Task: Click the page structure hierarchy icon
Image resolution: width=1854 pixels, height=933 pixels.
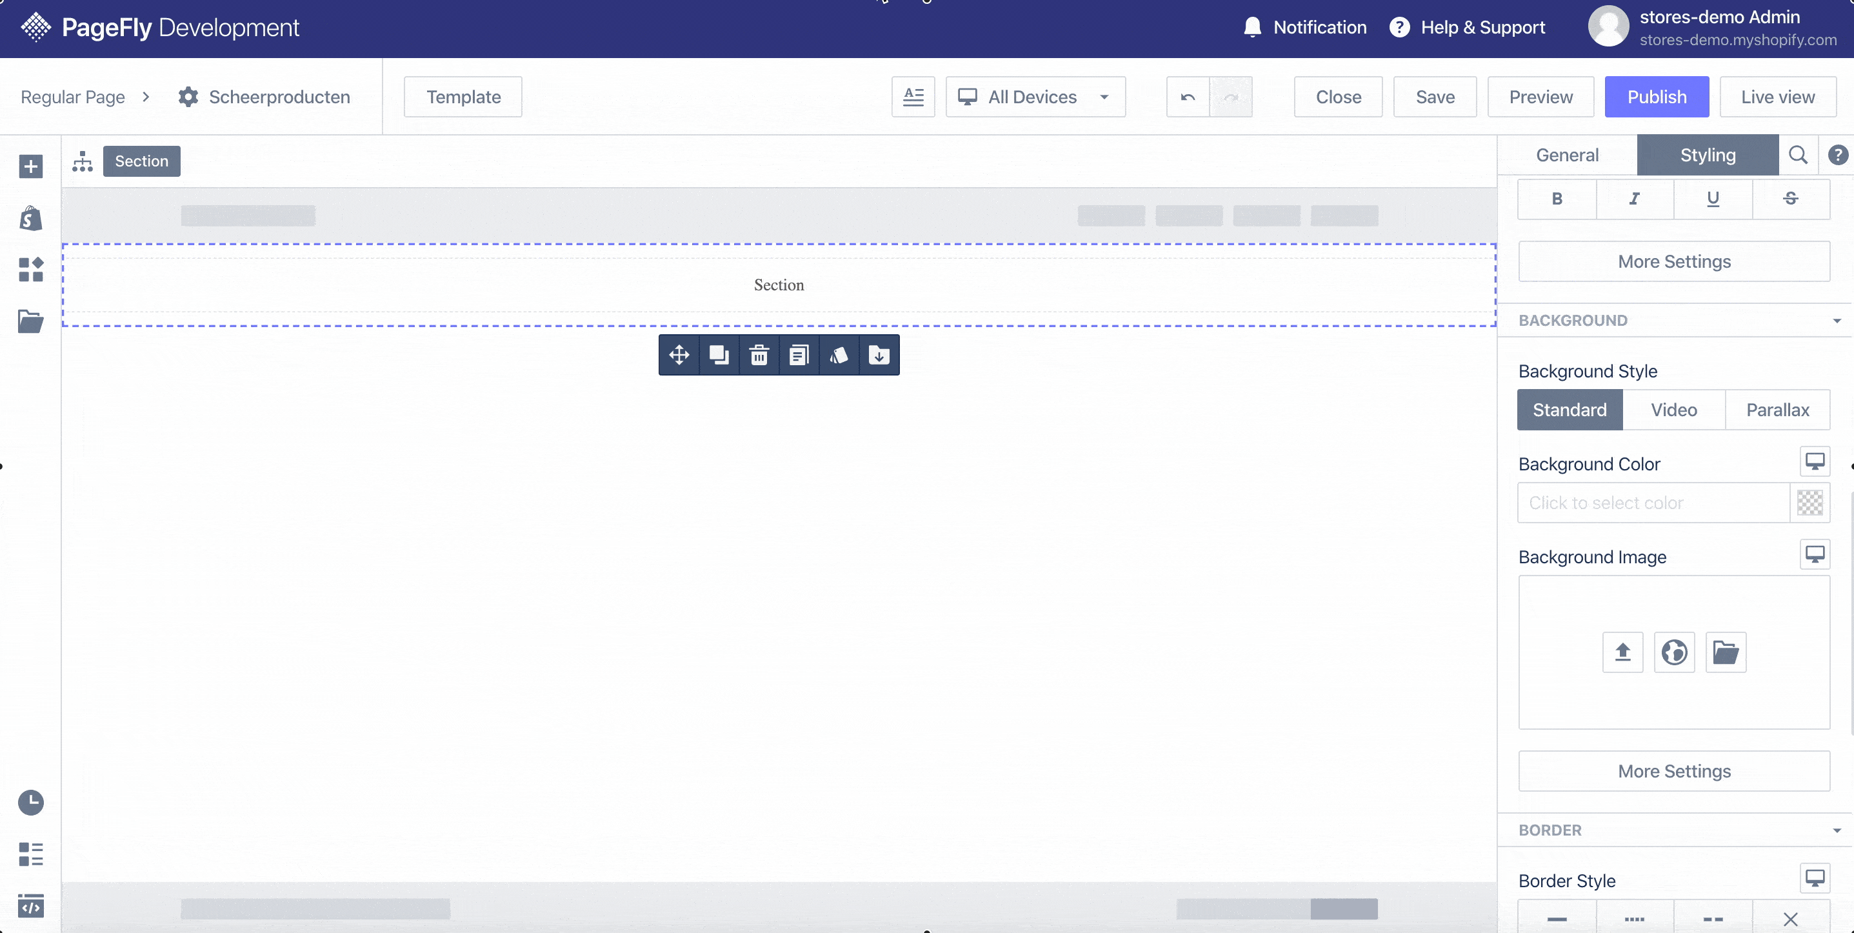Action: coord(83,161)
